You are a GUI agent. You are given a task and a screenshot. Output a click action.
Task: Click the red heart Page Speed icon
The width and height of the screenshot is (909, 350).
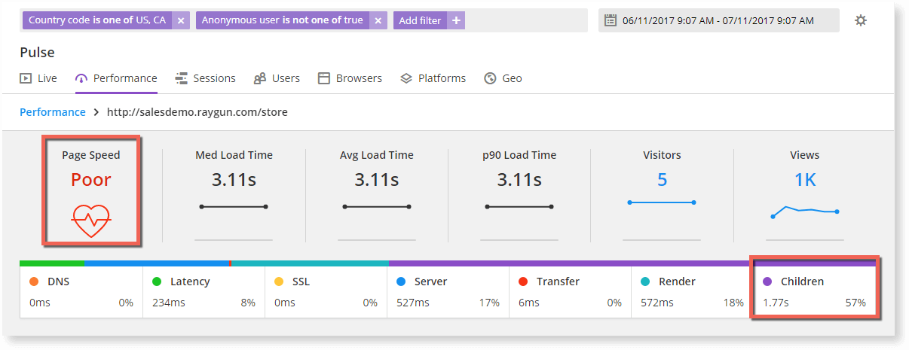[91, 220]
